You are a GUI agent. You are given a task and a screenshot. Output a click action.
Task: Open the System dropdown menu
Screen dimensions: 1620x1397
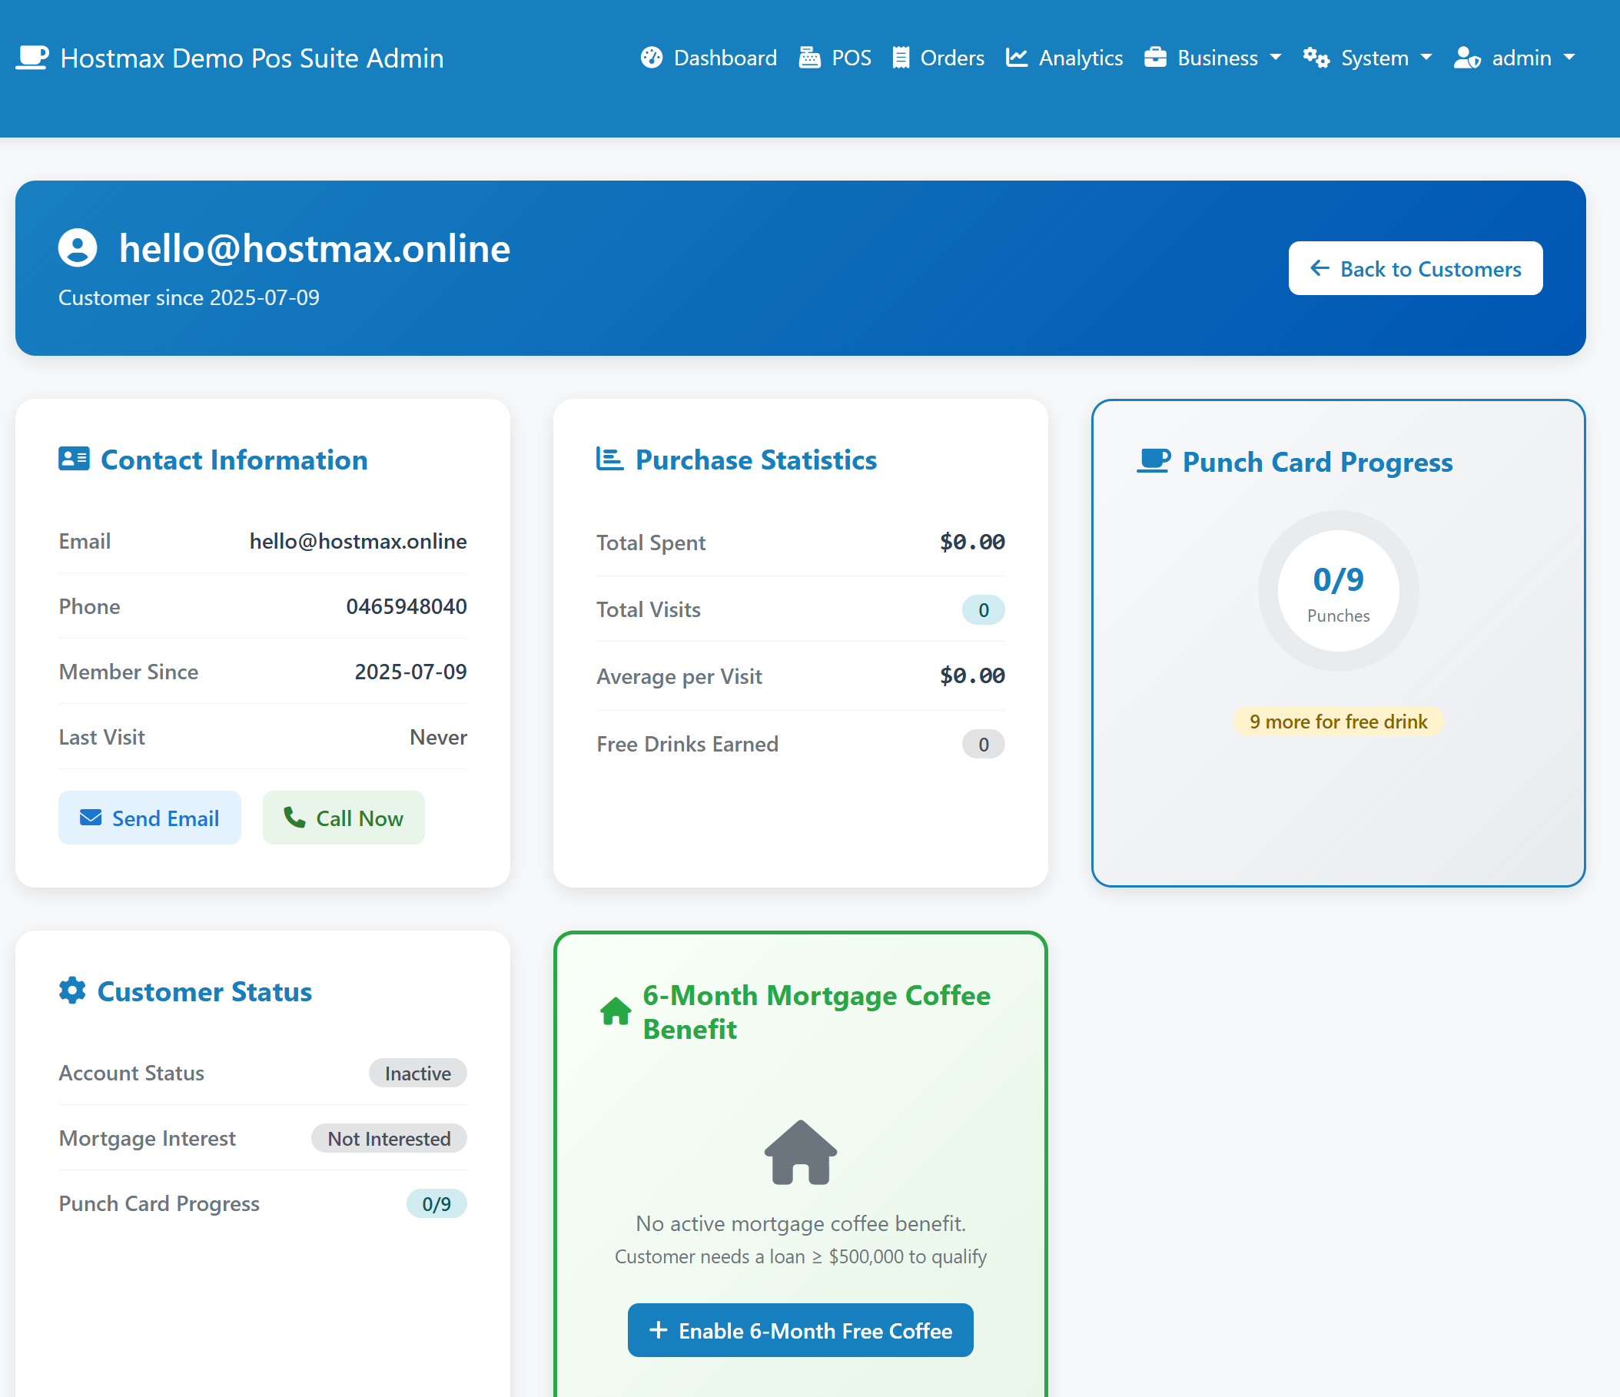click(x=1367, y=58)
